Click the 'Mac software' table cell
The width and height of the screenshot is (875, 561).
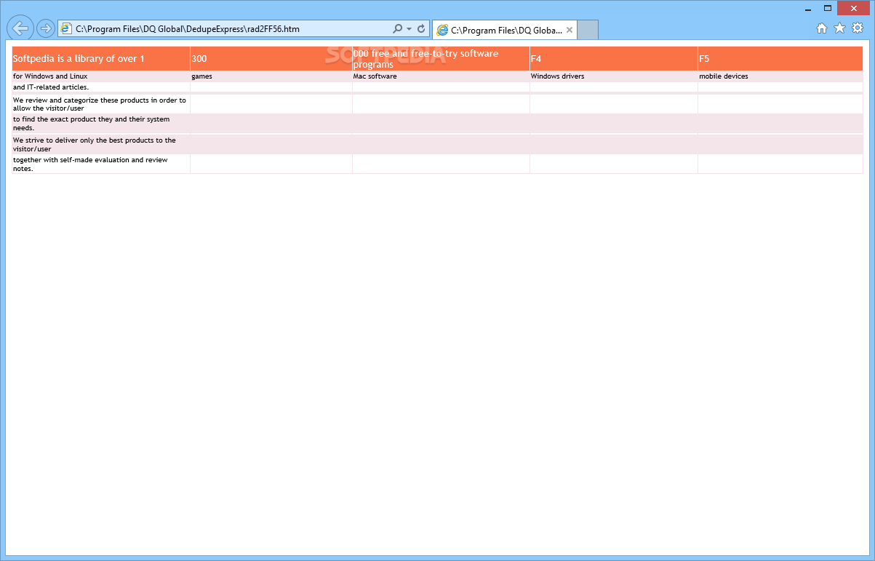[441, 76]
